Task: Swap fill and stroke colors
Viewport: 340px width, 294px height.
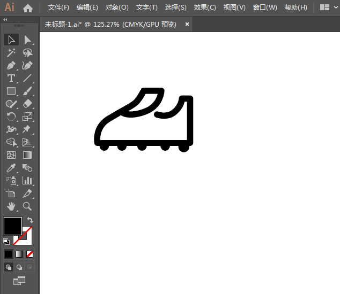Action: 30,220
